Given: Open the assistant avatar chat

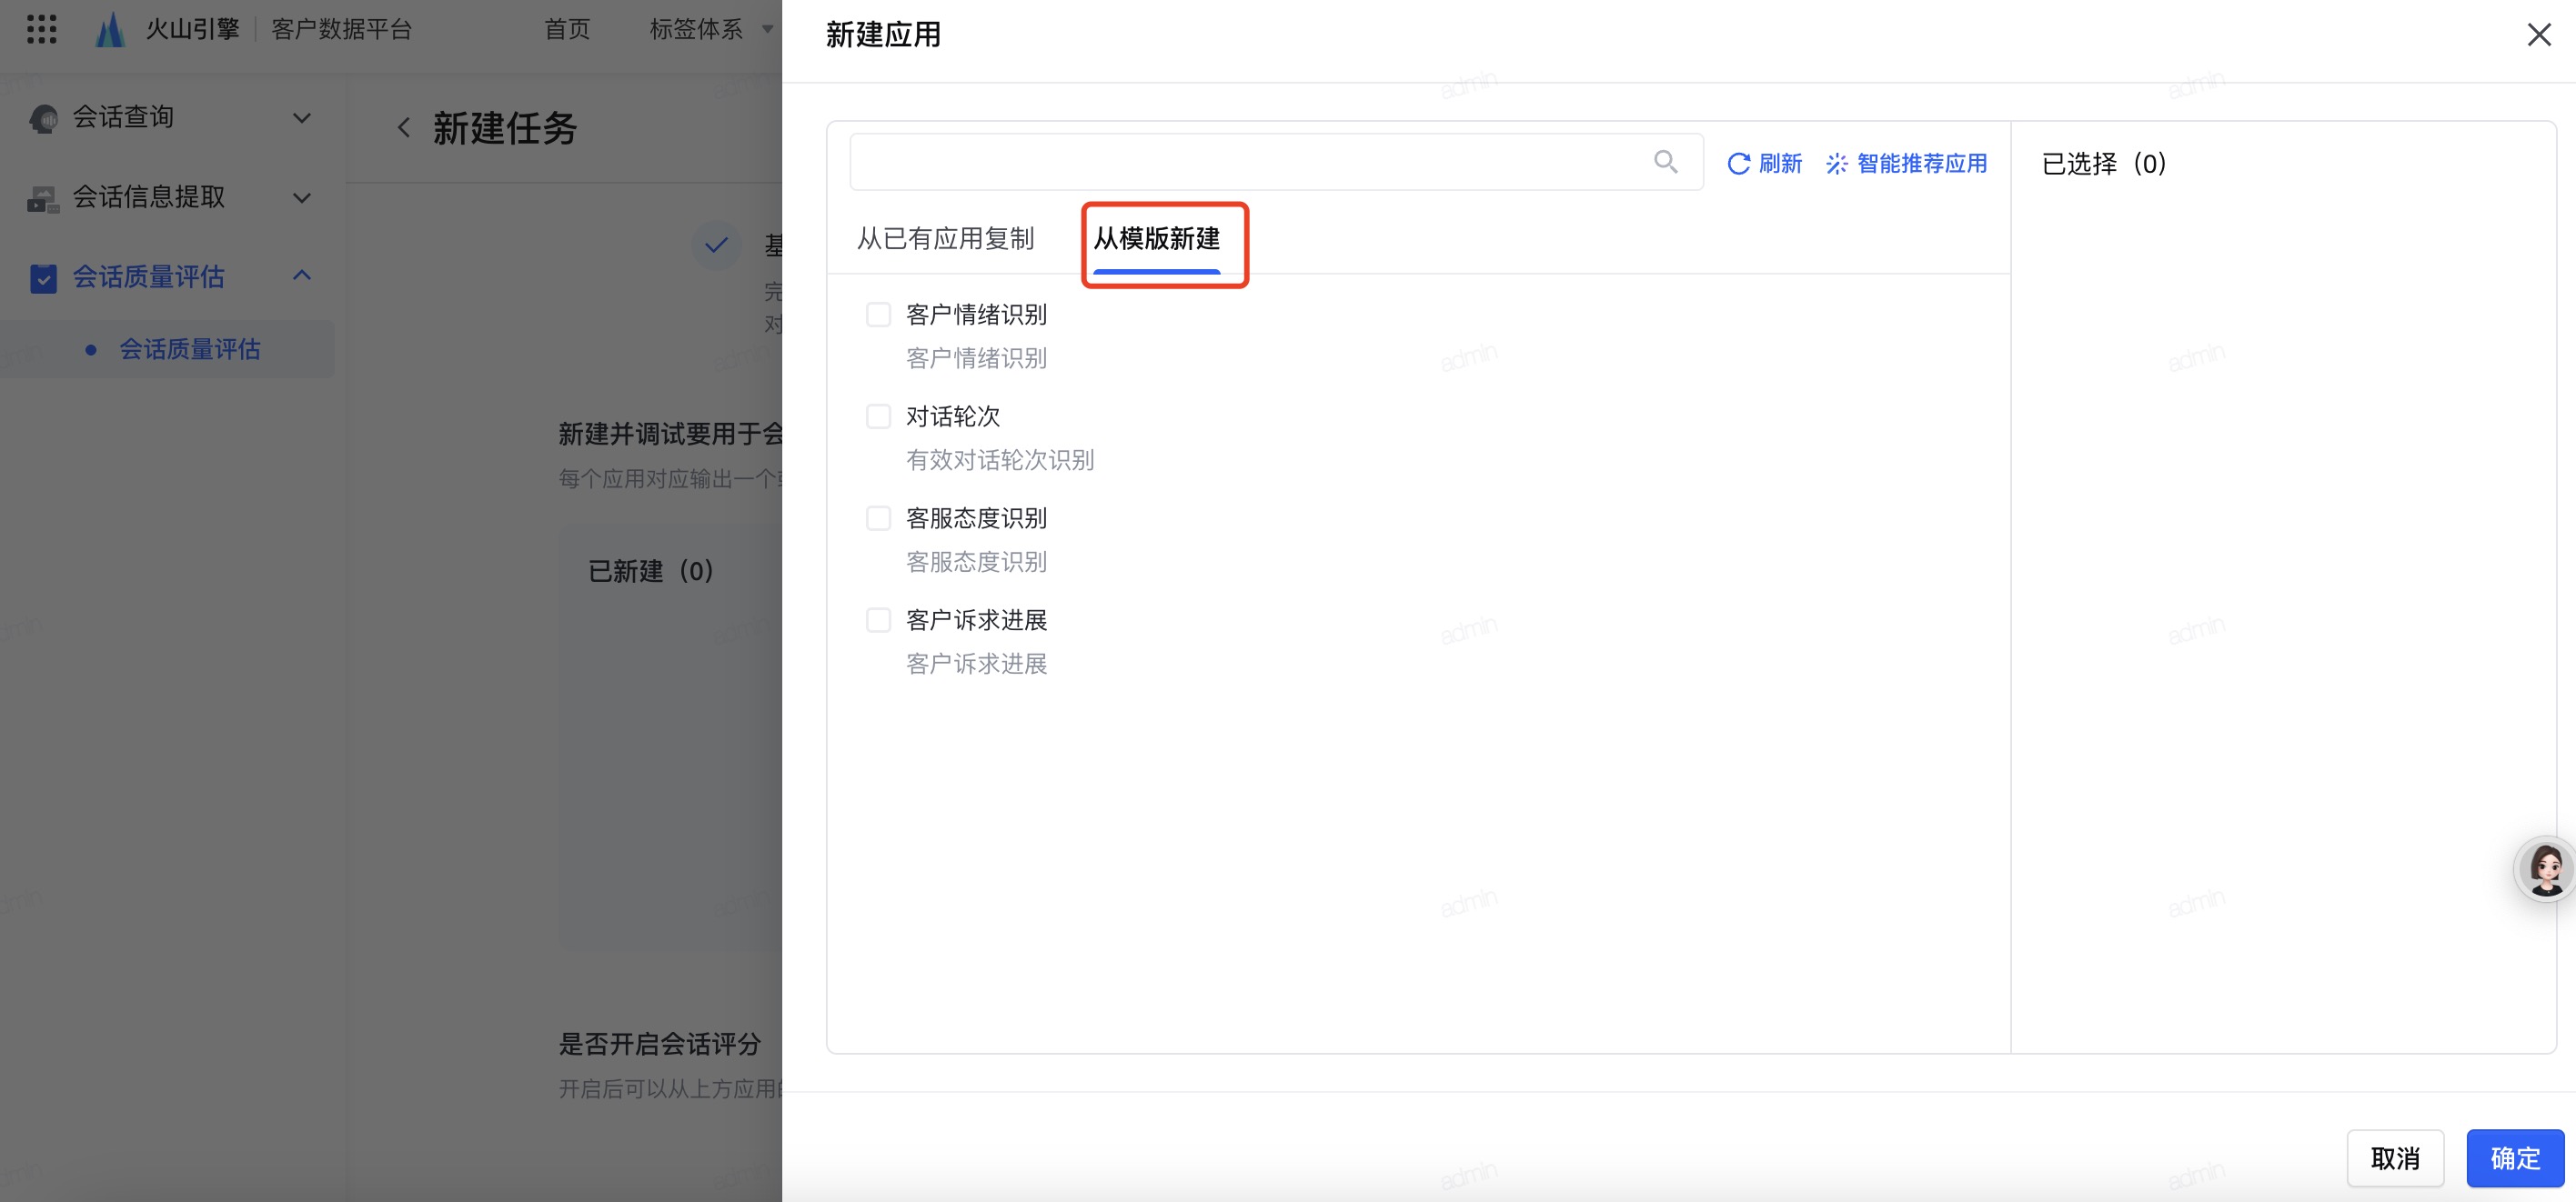Looking at the screenshot, I should (2545, 868).
